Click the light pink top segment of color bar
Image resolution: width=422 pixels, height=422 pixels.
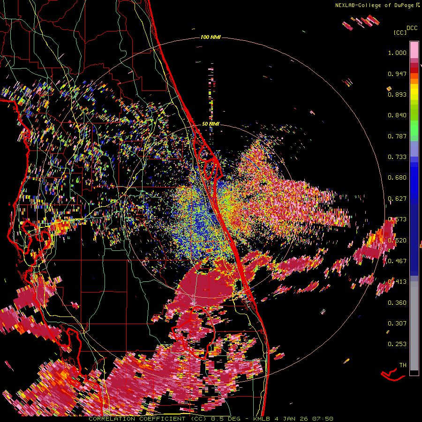(414, 50)
